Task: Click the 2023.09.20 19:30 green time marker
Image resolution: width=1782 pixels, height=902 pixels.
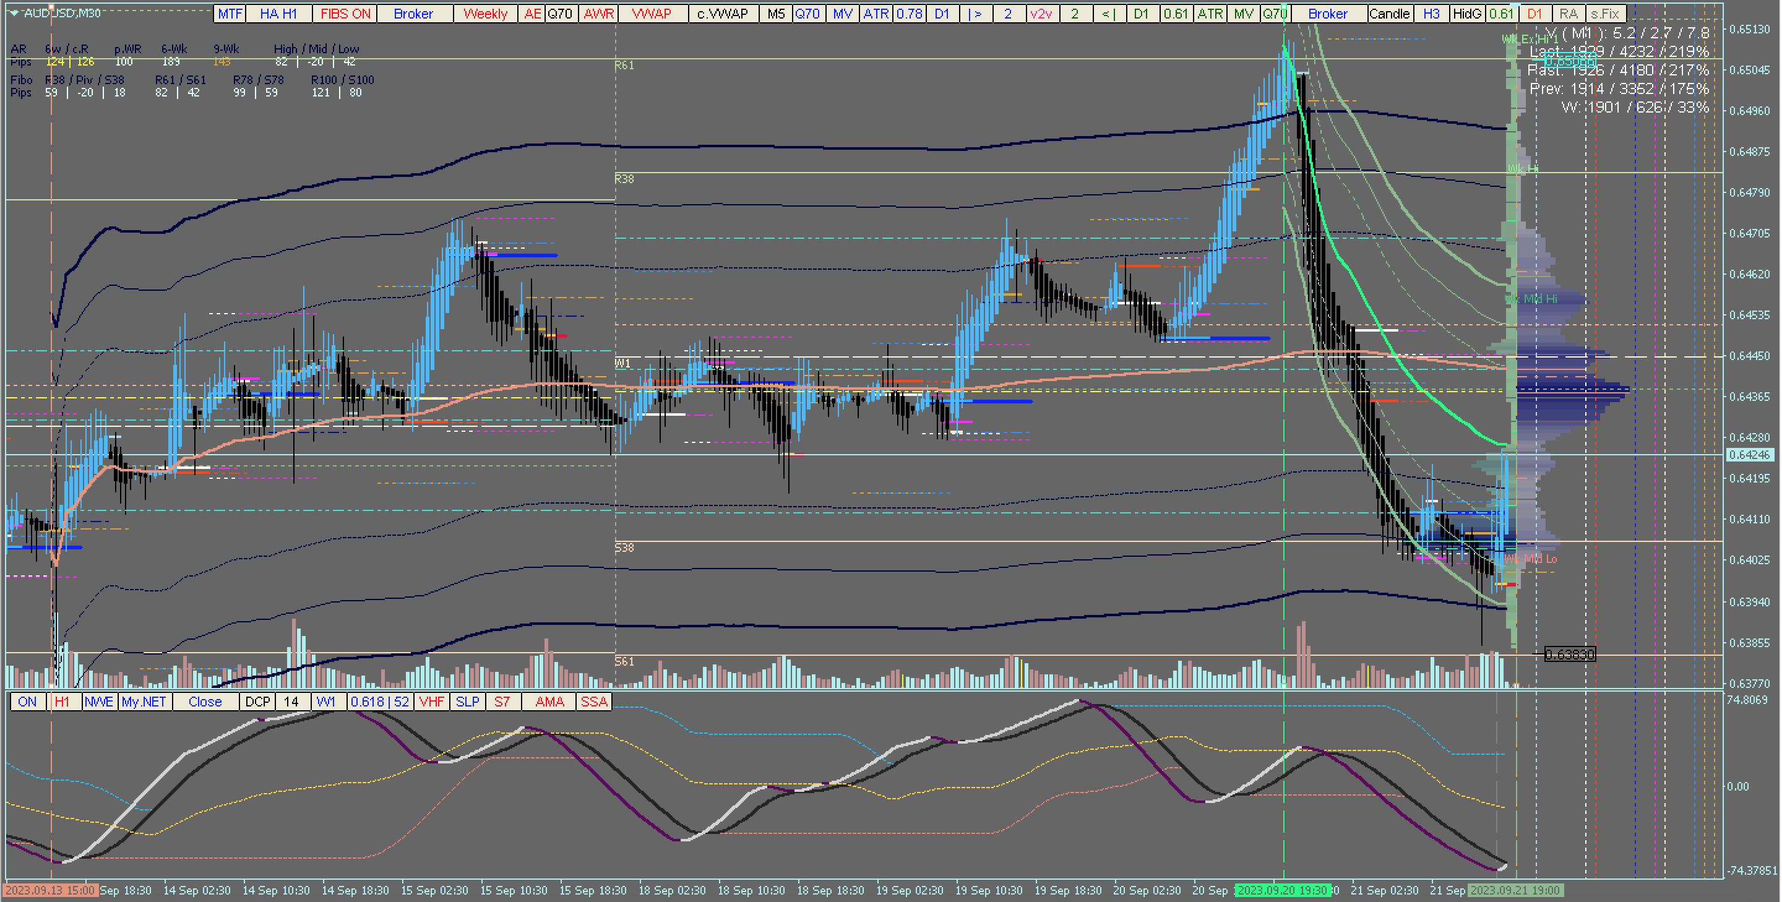Action: pyautogui.click(x=1282, y=891)
